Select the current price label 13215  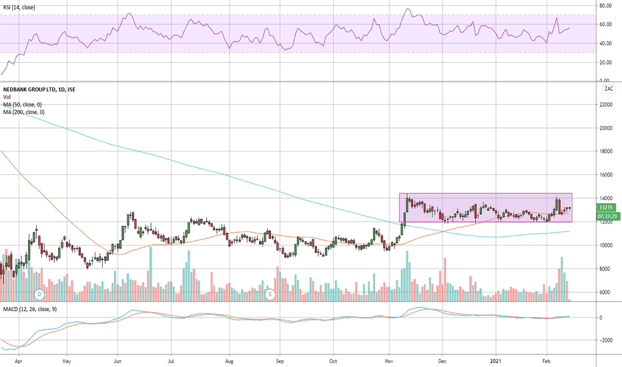point(606,208)
